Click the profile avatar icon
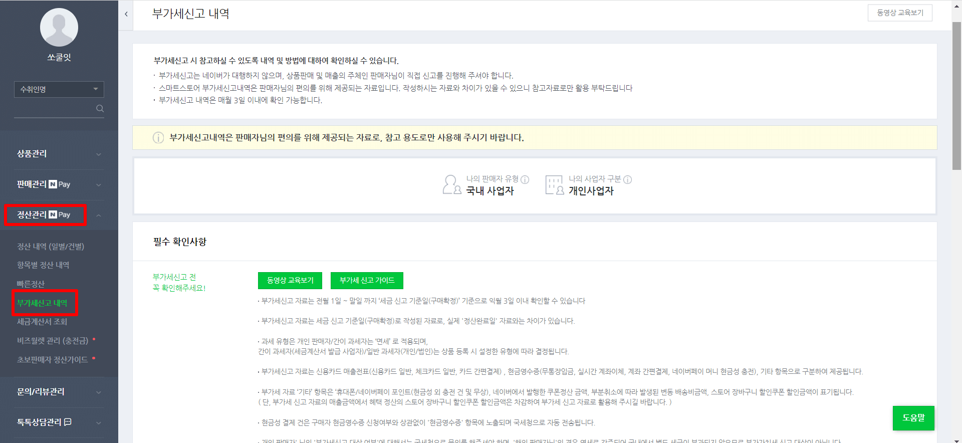 coord(59,27)
